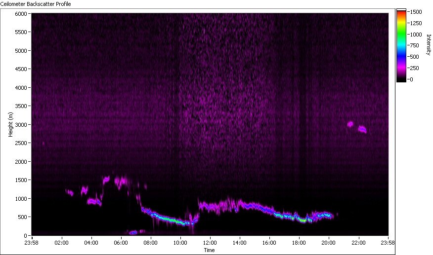Click the 1250 intensity scale label
The height and width of the screenshot is (255, 433).
pos(416,23)
